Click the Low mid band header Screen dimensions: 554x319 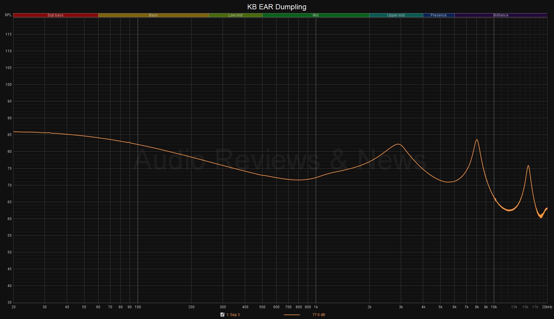pyautogui.click(x=235, y=15)
